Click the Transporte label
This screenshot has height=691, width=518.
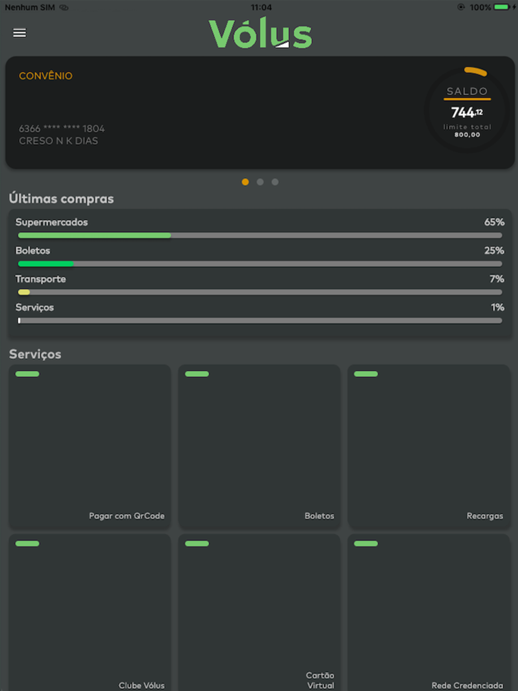[x=40, y=279]
